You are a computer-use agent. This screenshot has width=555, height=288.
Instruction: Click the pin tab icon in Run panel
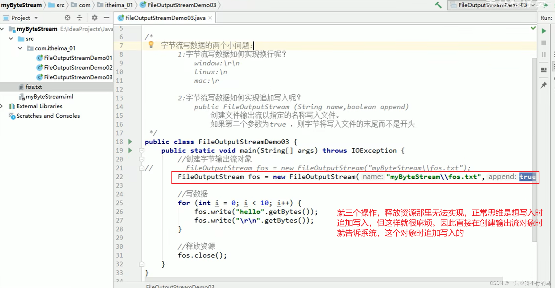point(544,85)
